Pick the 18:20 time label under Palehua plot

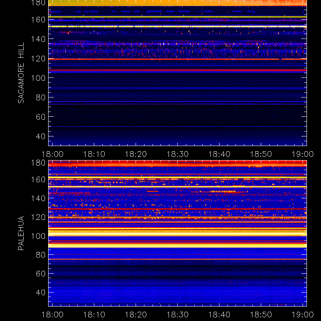point(136,315)
